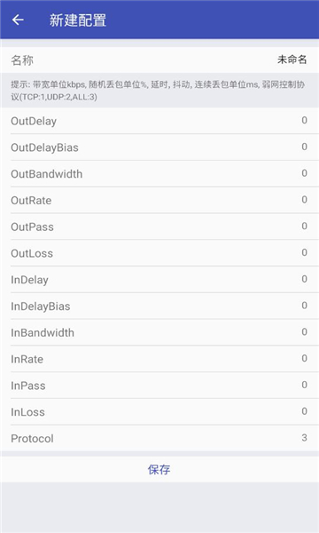Tap the Protocol label
319x533 pixels.
(x=32, y=439)
